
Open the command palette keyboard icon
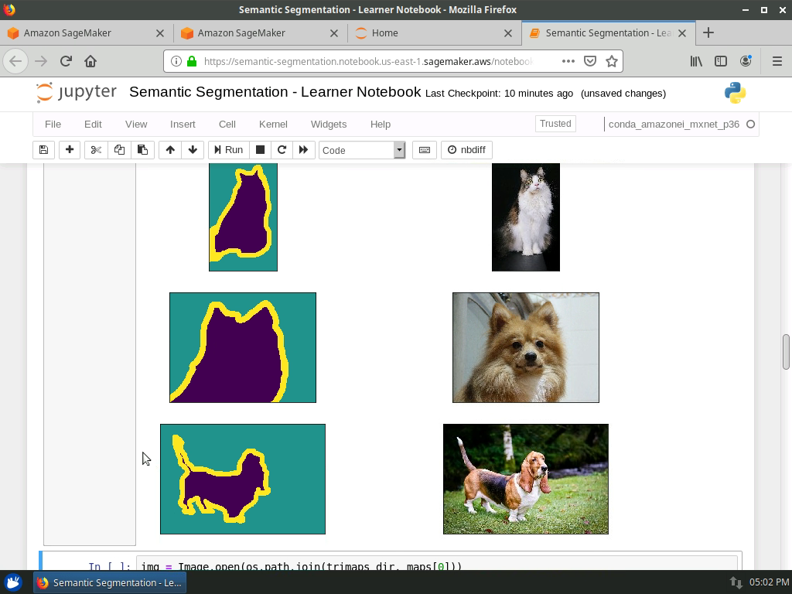tap(425, 150)
